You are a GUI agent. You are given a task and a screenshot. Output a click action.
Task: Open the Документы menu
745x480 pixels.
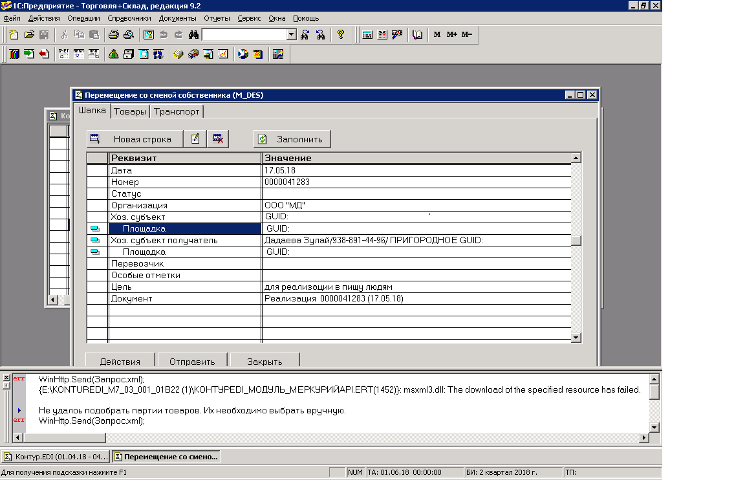(177, 18)
